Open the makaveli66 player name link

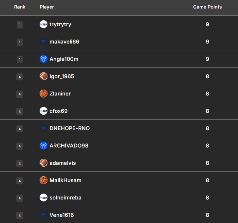[x=64, y=42]
